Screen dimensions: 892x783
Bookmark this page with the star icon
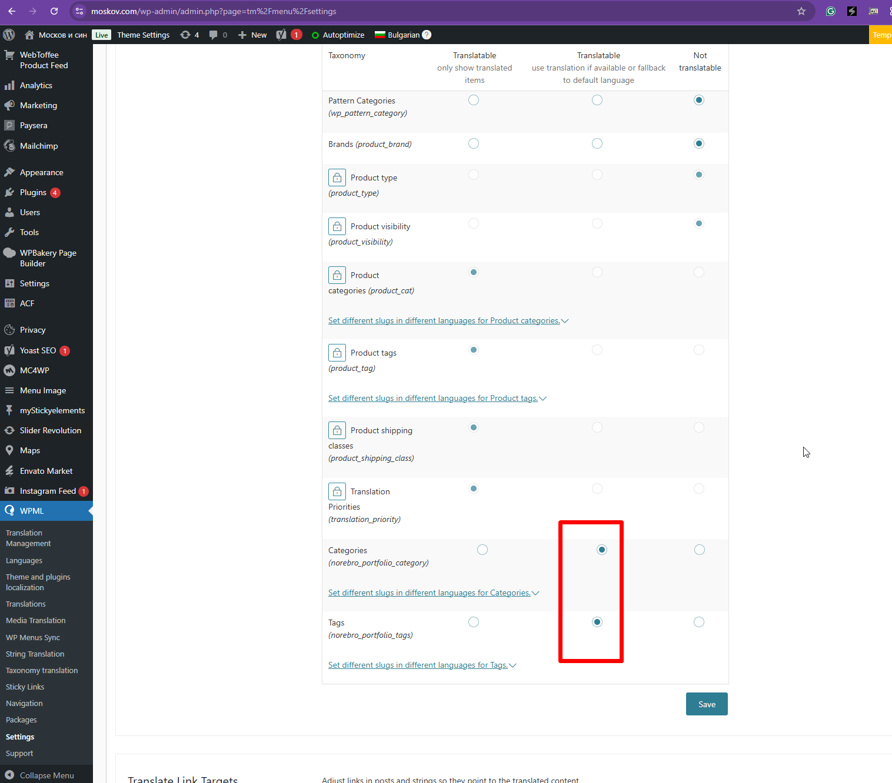click(x=801, y=11)
